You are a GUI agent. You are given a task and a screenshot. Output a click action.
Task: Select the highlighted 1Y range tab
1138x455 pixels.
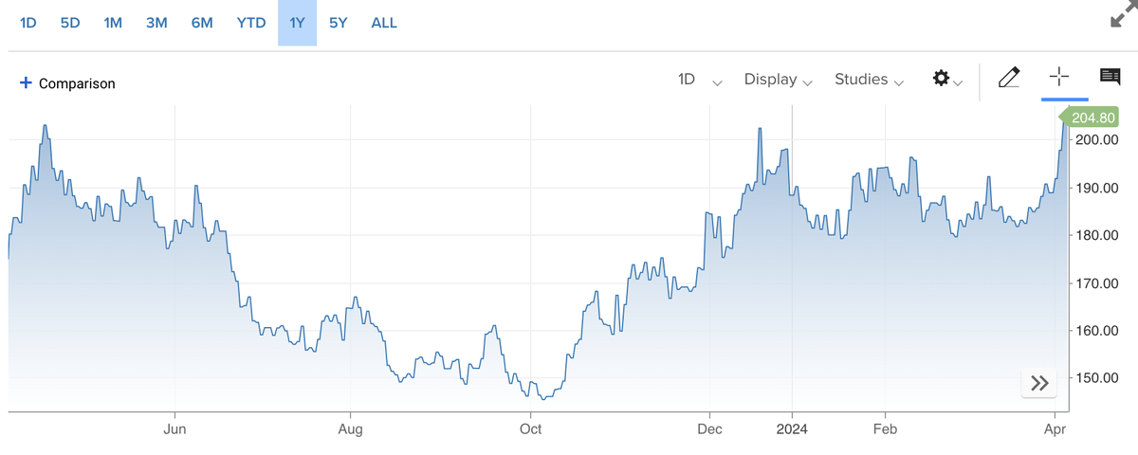point(297,23)
